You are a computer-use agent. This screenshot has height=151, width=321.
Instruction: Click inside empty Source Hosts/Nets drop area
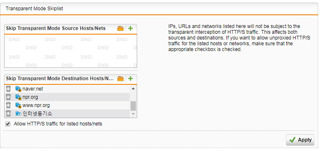(x=71, y=51)
